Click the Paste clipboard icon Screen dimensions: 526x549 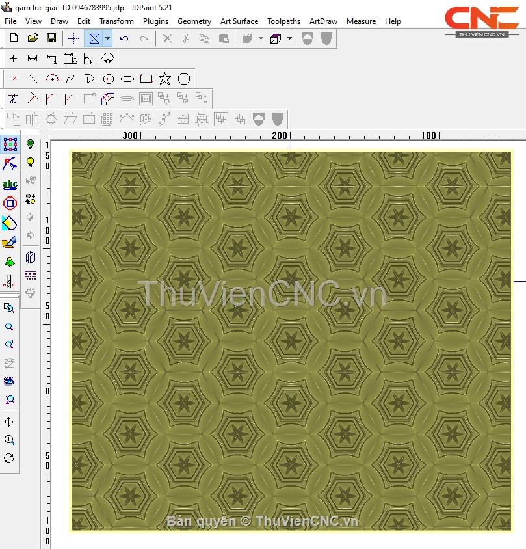pyautogui.click(x=224, y=38)
